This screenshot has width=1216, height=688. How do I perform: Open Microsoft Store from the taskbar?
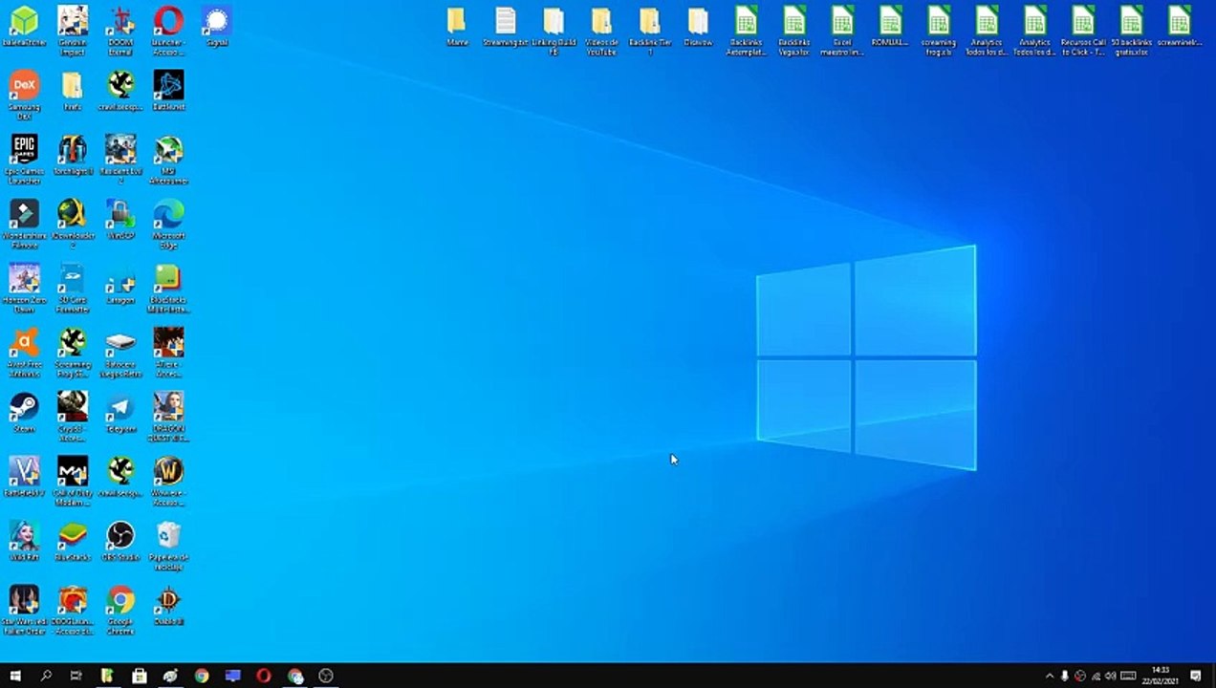(139, 676)
